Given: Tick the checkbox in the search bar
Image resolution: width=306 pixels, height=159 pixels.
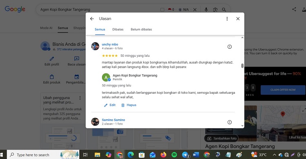Looking at the screenshot, I should 162,10.
